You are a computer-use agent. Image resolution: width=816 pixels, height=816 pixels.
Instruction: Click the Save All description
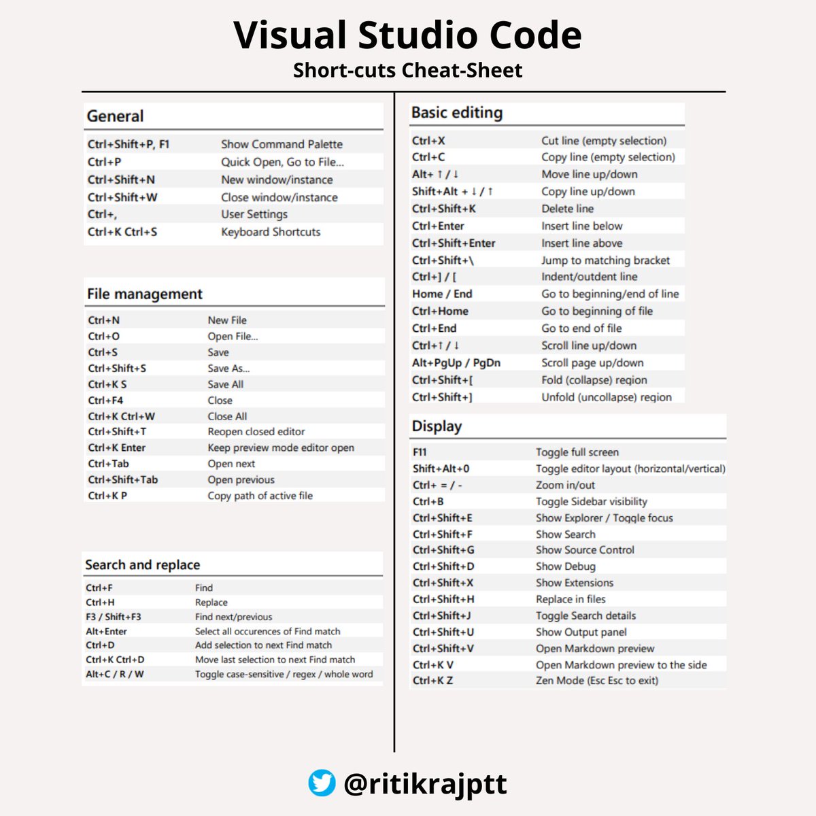tap(225, 384)
